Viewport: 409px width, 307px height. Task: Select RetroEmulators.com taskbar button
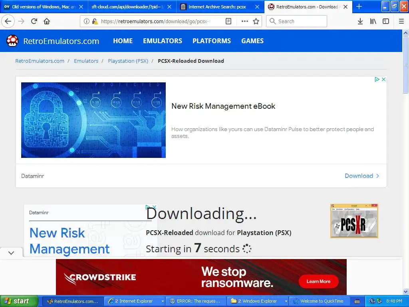(73, 301)
